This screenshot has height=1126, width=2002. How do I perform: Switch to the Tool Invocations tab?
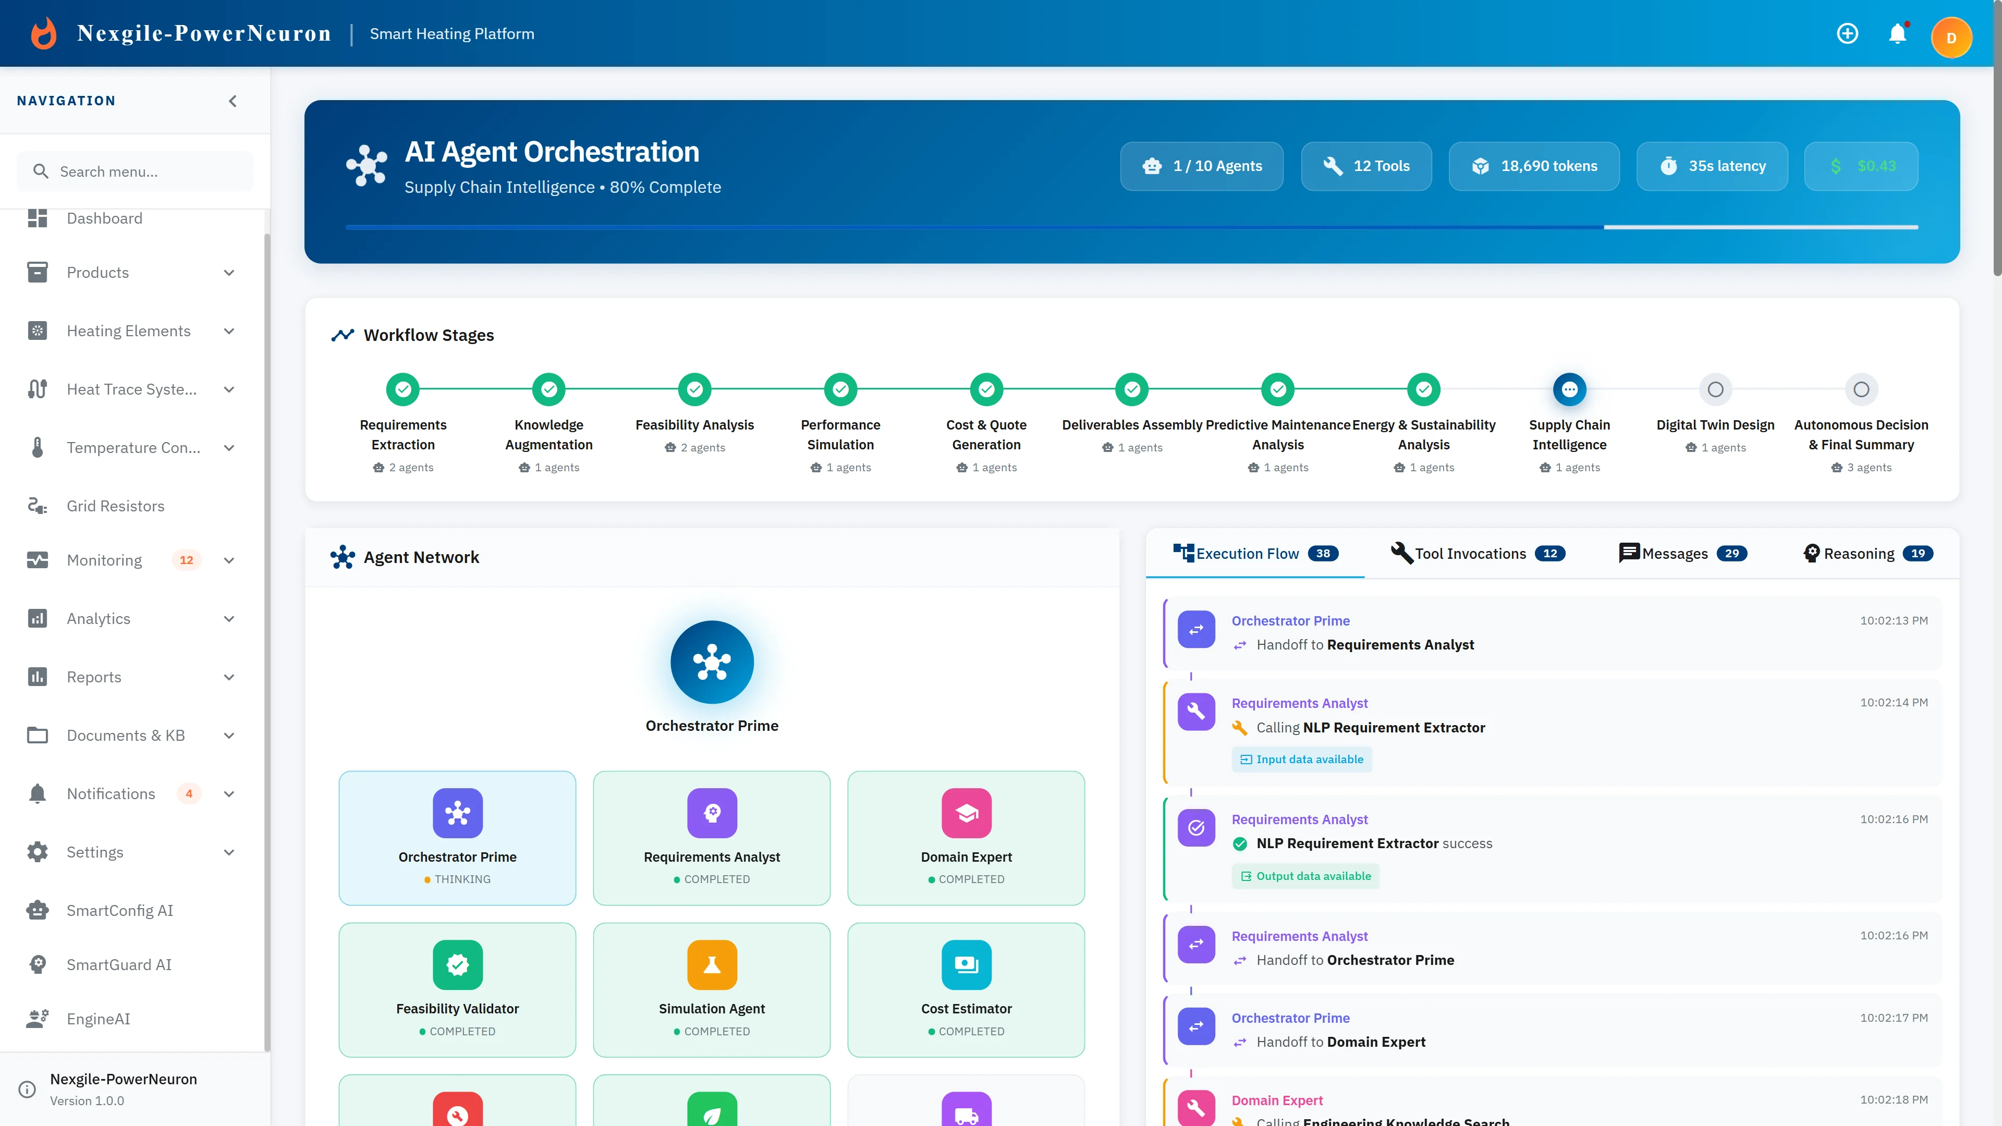(1476, 553)
